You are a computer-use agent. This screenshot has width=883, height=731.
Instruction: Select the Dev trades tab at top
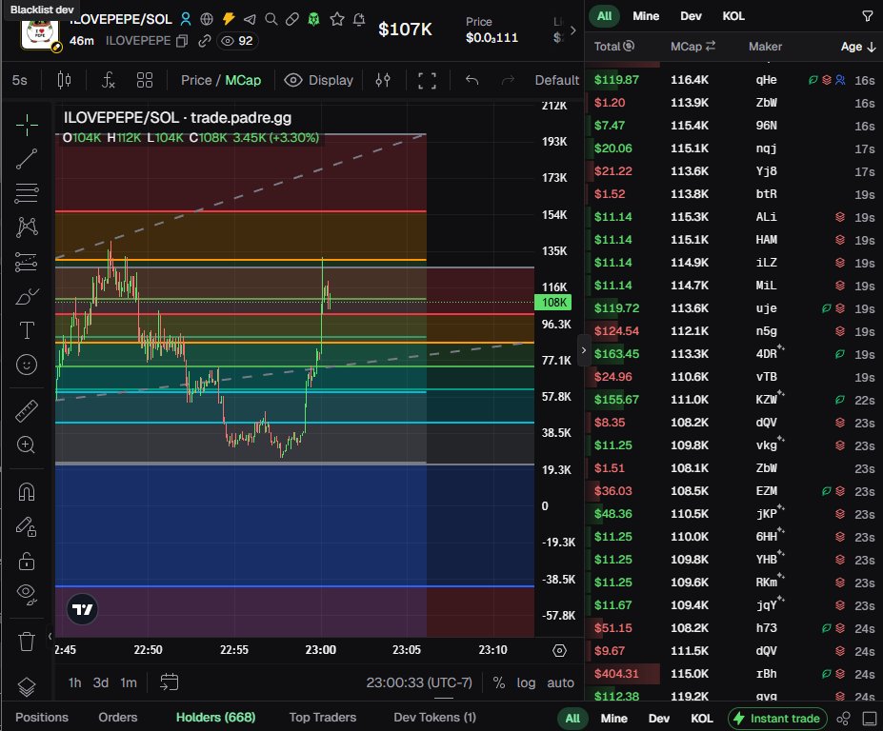[691, 16]
